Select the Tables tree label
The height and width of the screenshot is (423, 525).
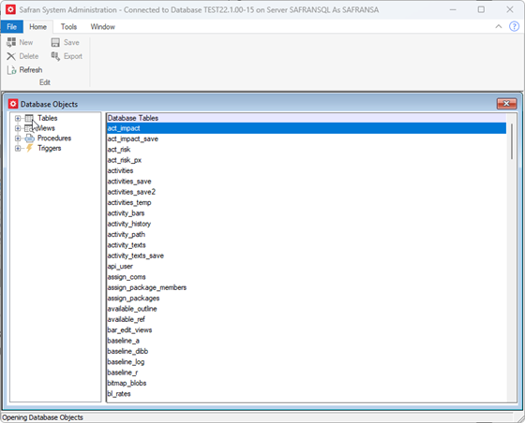(x=47, y=118)
